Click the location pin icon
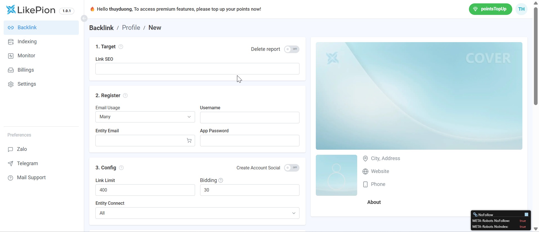 click(365, 159)
